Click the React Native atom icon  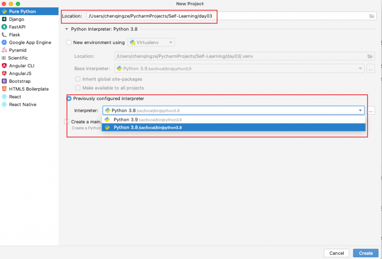(x=4, y=104)
